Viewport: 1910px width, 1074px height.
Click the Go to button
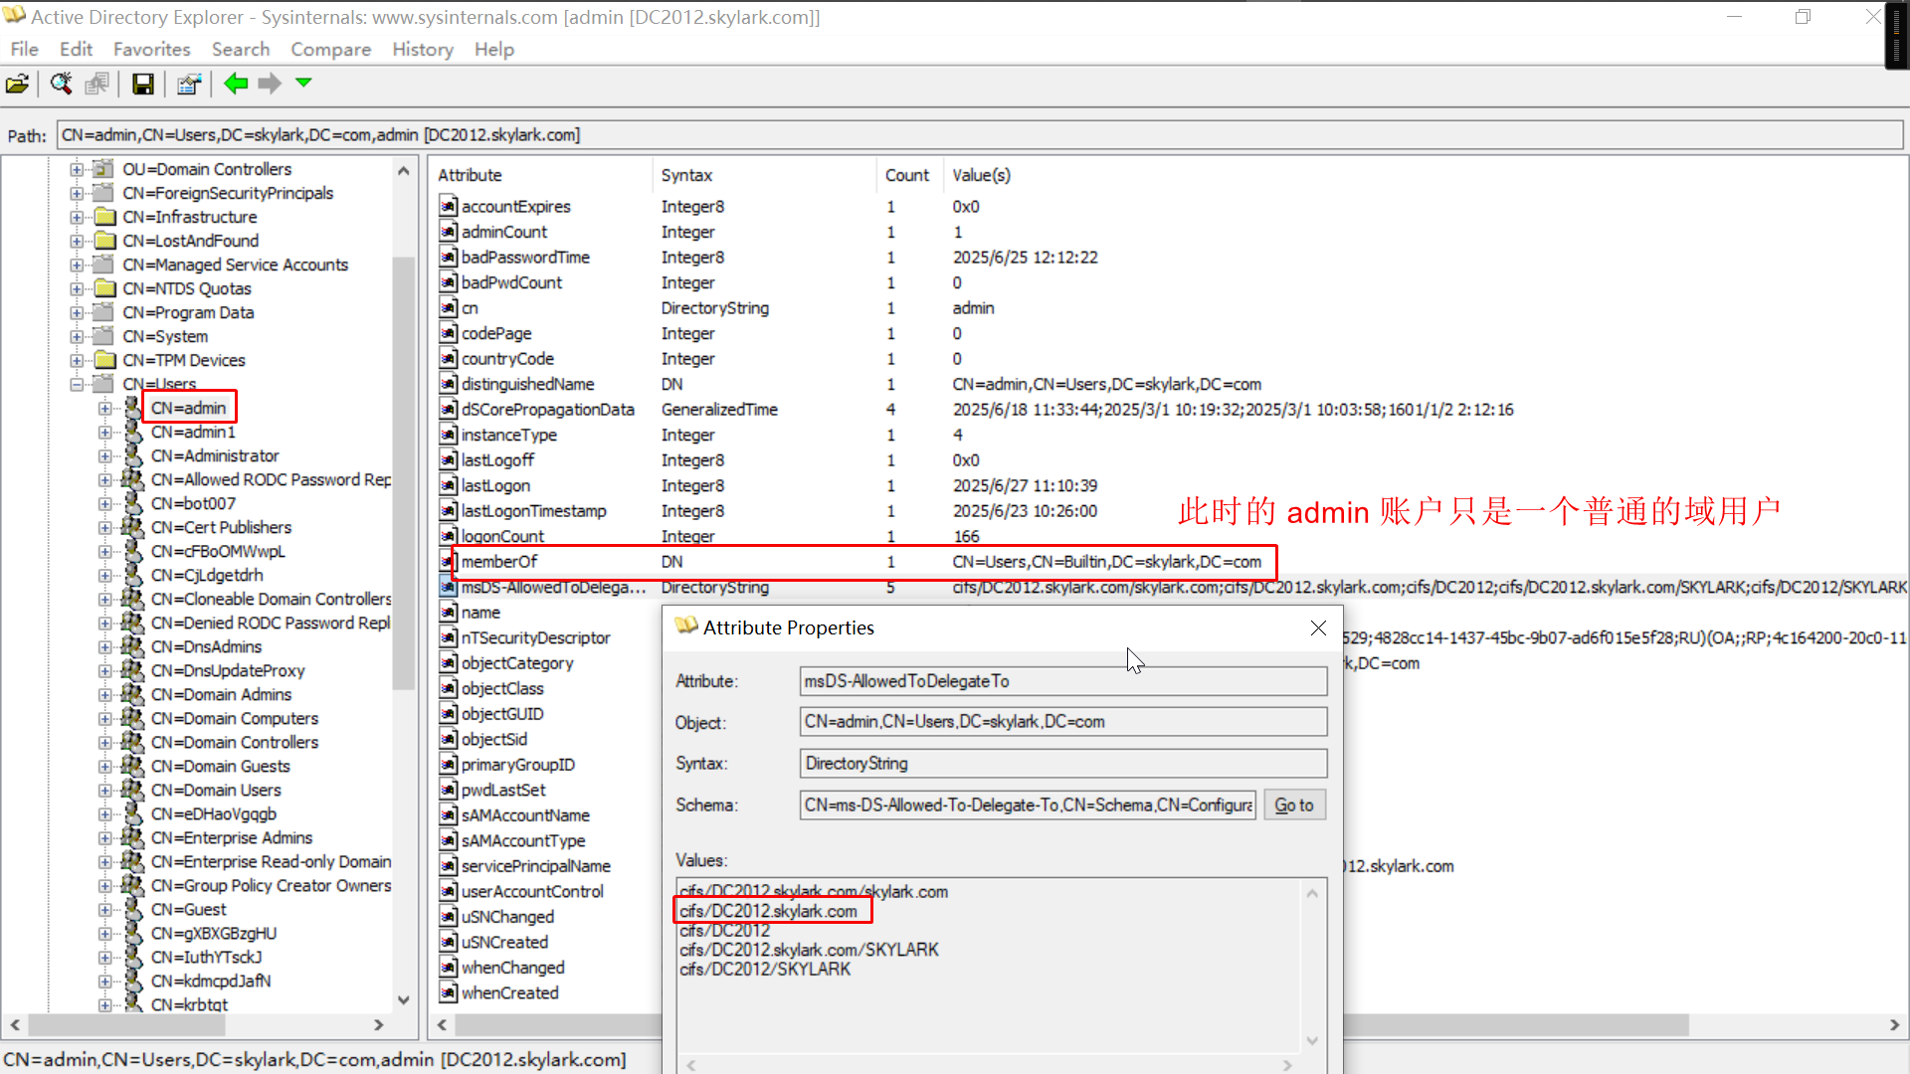[1293, 805]
